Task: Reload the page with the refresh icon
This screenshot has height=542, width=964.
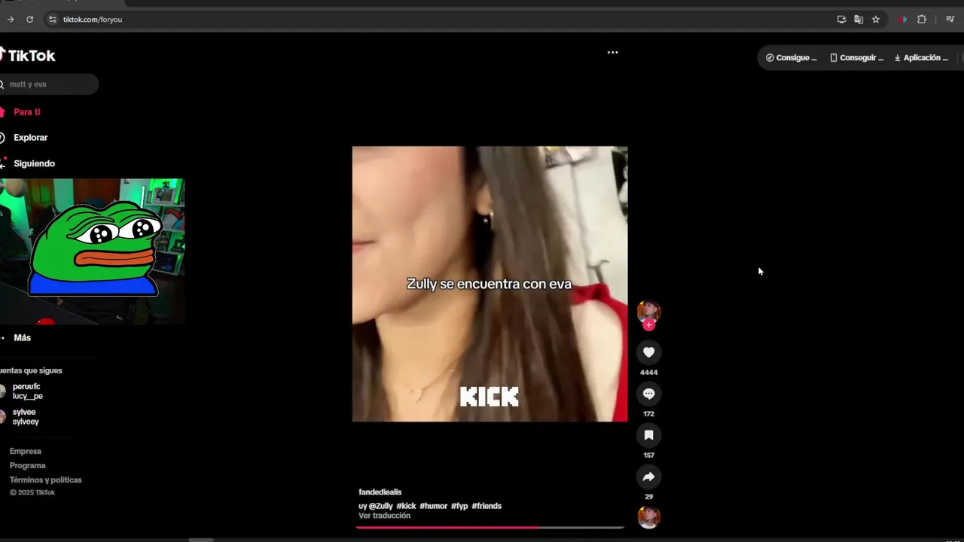Action: (29, 20)
